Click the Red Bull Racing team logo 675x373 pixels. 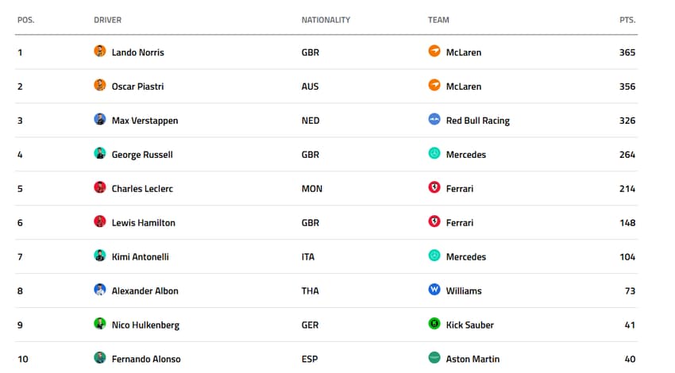[434, 120]
